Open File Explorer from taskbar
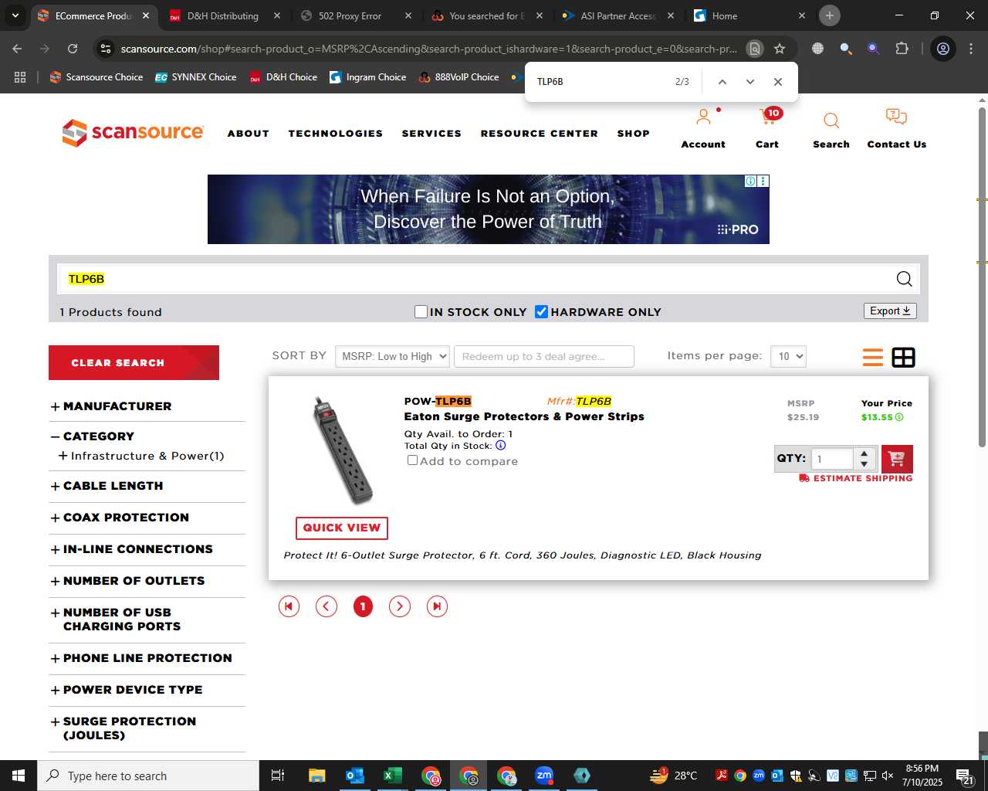The width and height of the screenshot is (988, 791). pos(316,776)
